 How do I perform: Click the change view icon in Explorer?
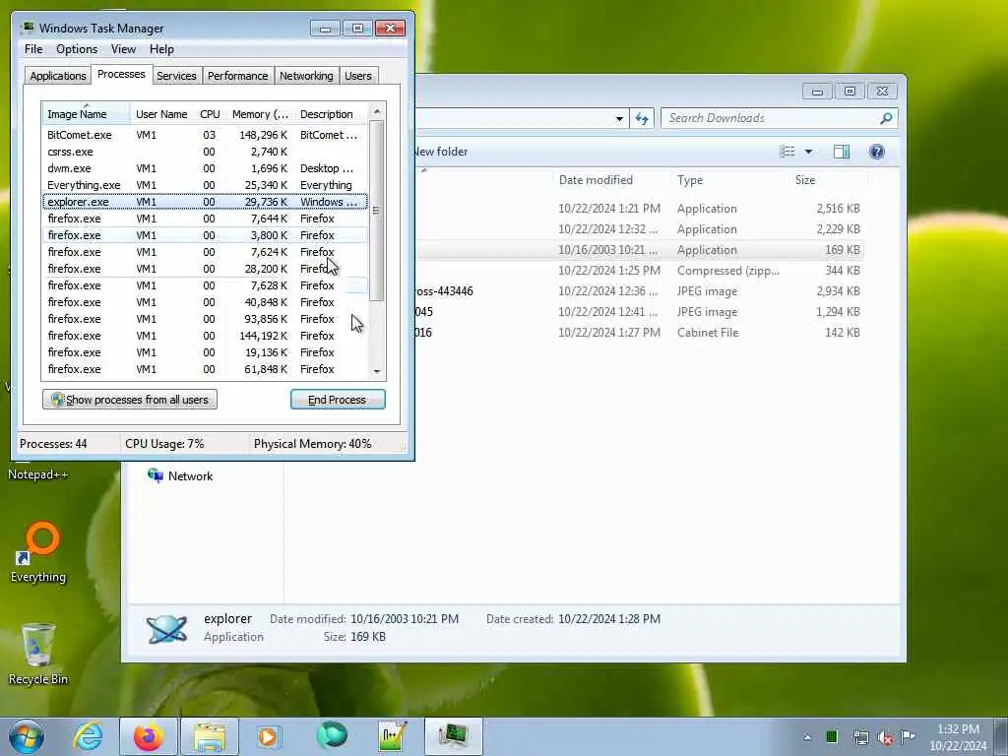pos(787,152)
